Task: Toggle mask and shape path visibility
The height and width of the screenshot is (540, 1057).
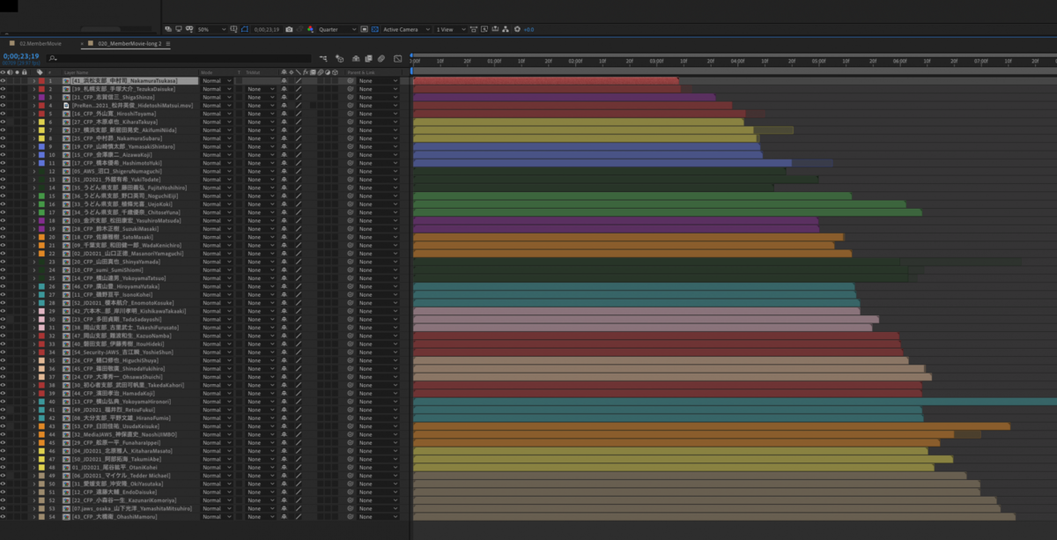Action: [245, 29]
